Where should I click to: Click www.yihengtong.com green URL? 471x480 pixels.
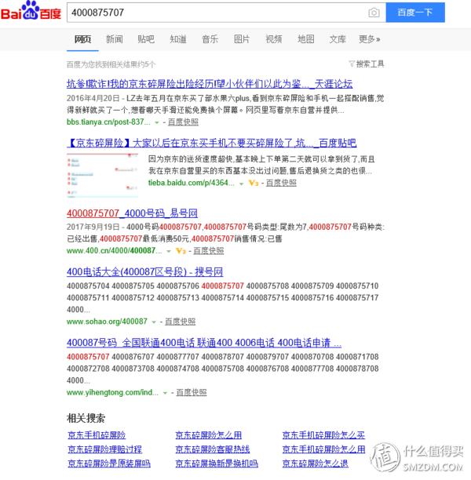point(112,392)
